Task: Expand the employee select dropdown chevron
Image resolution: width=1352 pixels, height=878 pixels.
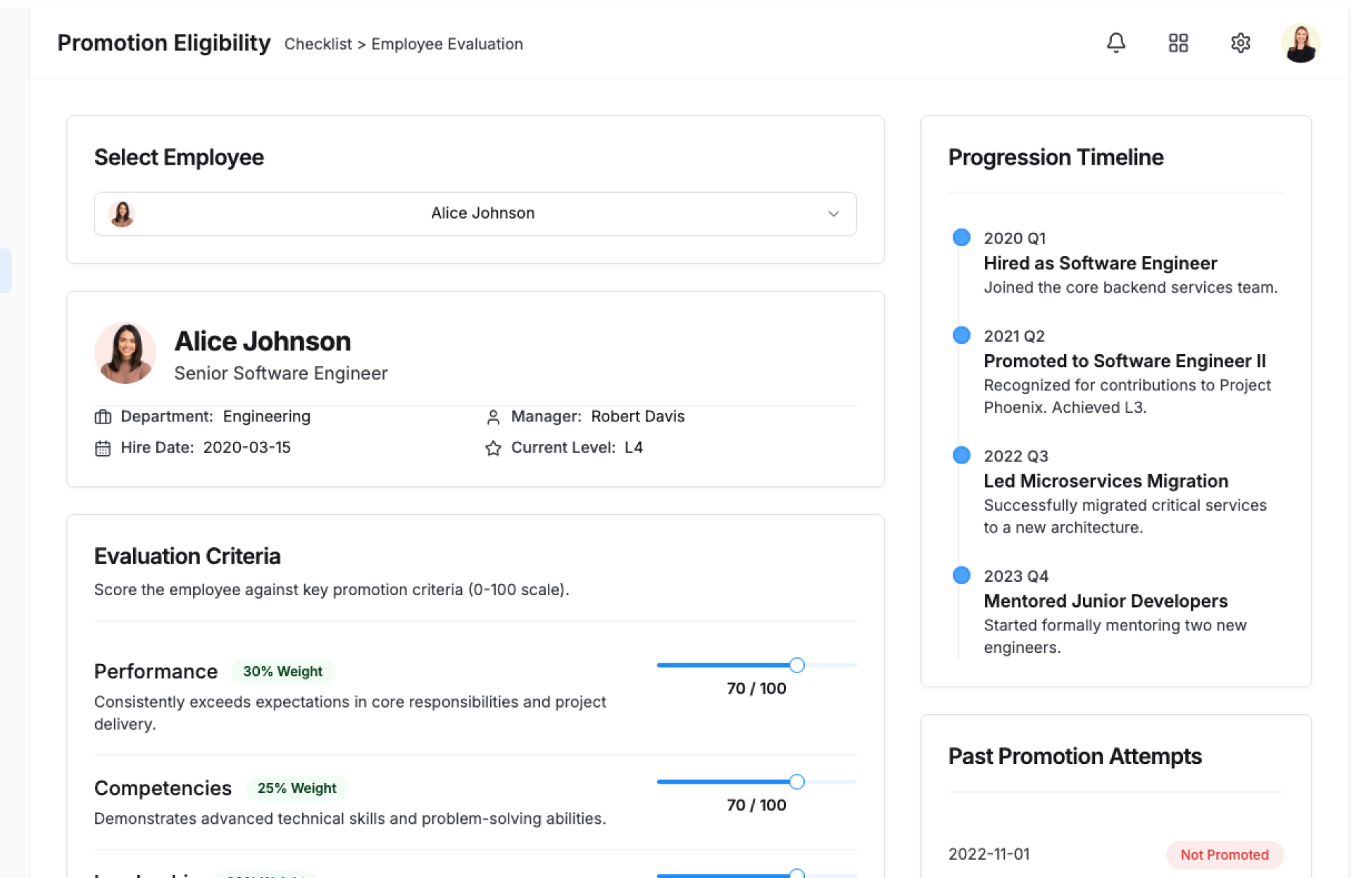Action: point(833,214)
